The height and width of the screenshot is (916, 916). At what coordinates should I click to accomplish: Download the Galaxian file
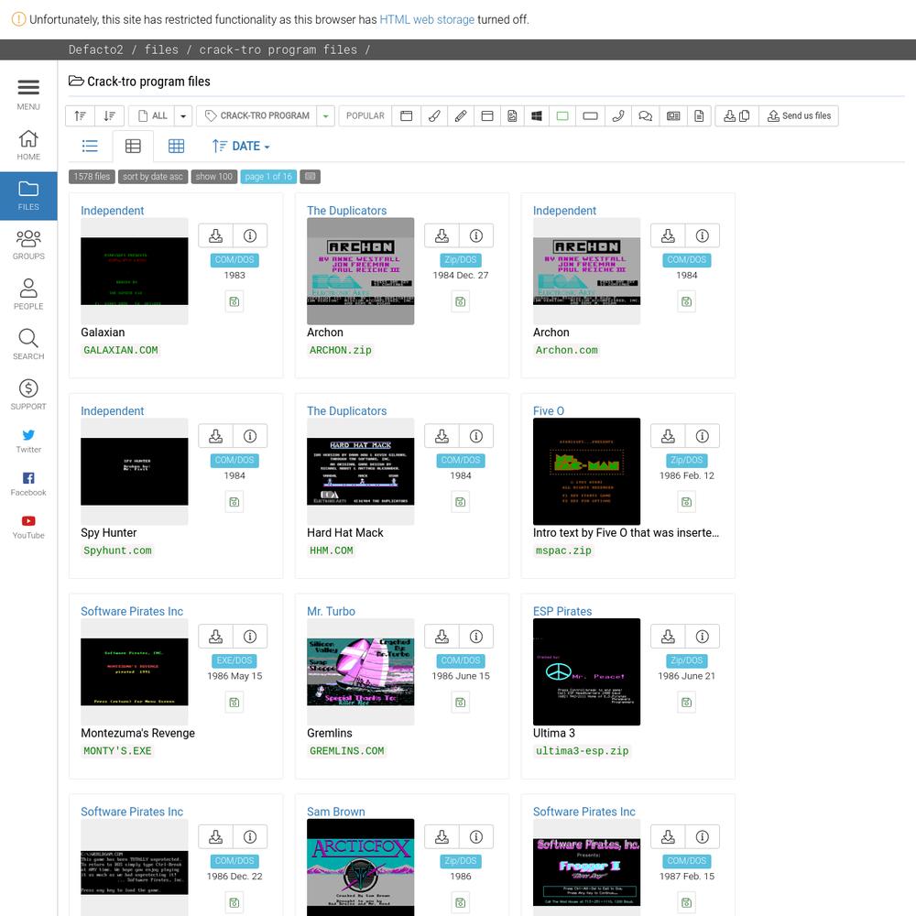(215, 235)
